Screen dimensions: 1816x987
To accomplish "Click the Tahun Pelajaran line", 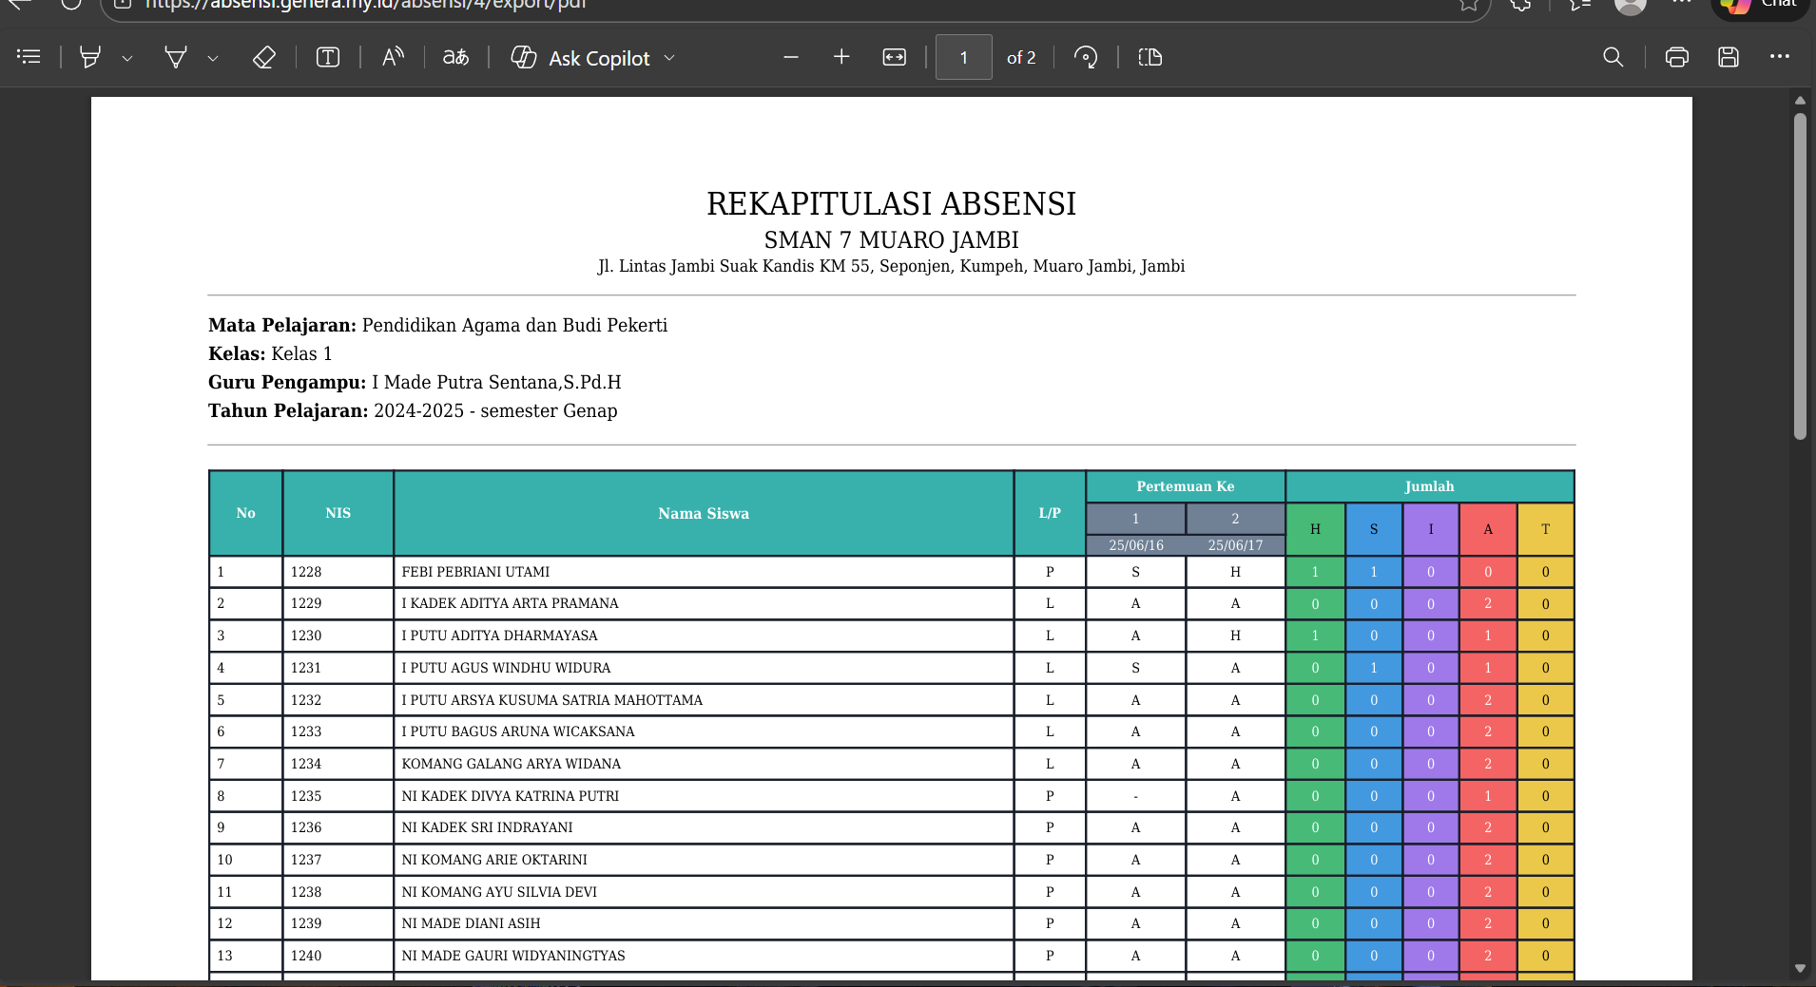I will click(x=413, y=410).
